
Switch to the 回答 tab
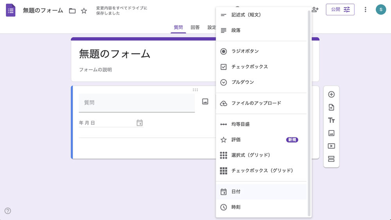(195, 27)
